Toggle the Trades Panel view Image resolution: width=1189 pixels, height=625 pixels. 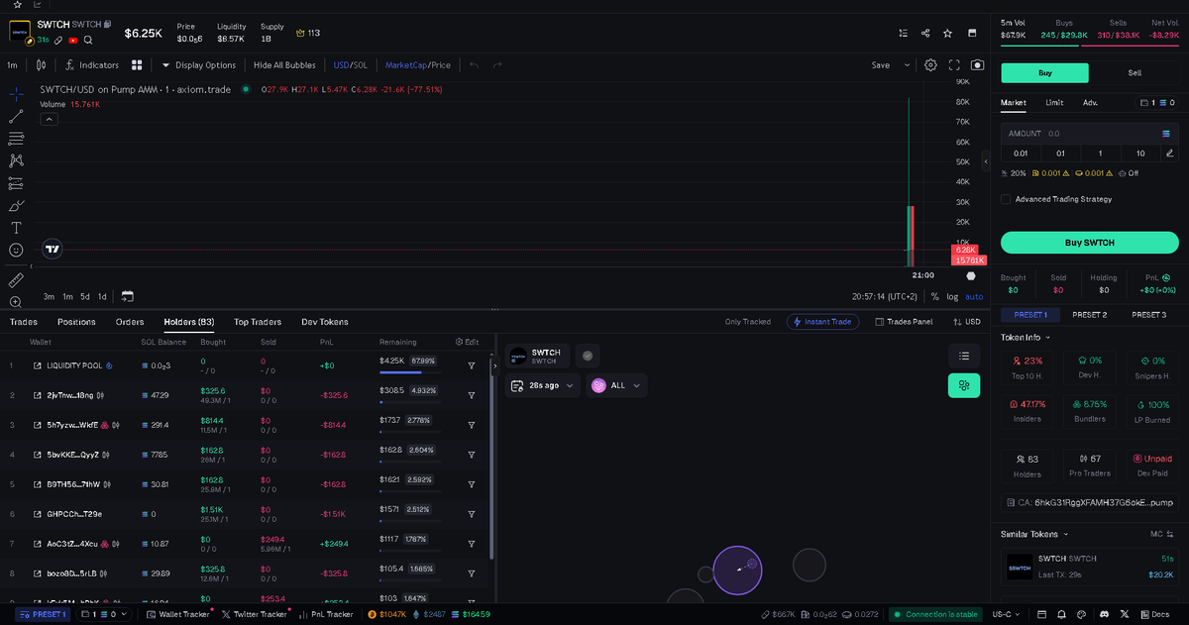904,322
